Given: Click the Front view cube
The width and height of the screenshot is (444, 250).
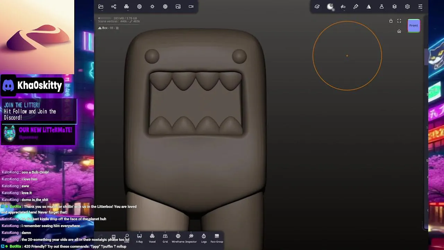Looking at the screenshot, I should tap(413, 26).
